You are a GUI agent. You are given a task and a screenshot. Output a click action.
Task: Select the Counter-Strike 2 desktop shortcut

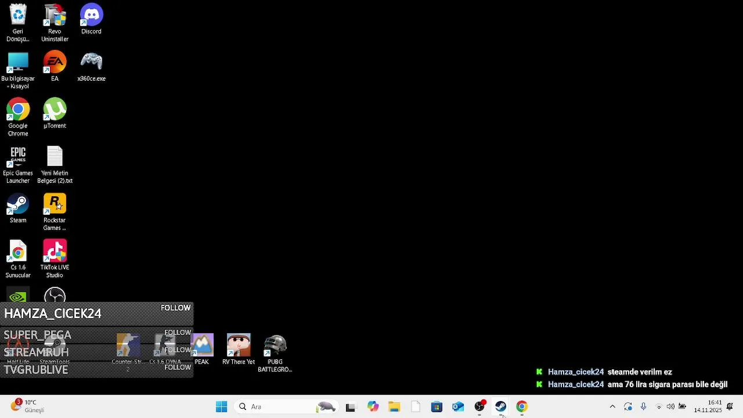(128, 353)
